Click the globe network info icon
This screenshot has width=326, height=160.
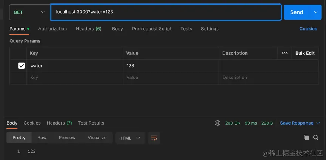point(218,123)
